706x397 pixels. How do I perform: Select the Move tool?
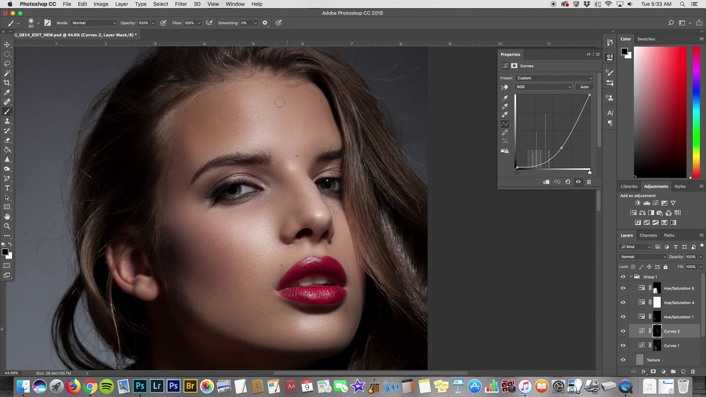[x=7, y=45]
